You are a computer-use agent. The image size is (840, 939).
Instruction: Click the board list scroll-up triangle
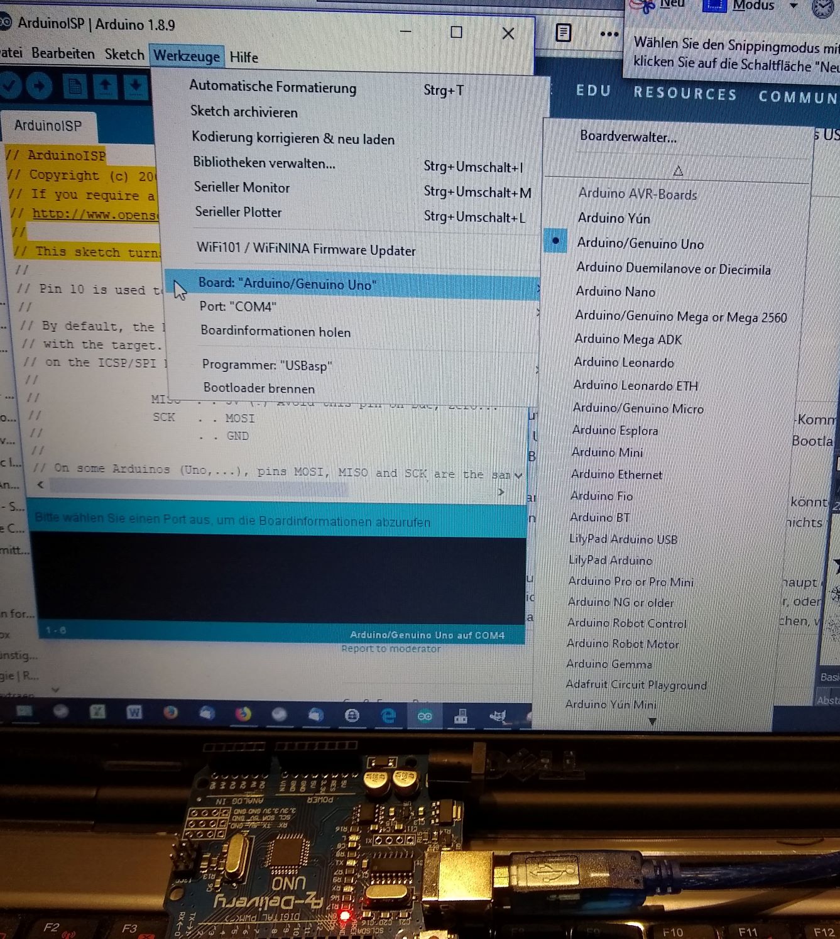678,171
